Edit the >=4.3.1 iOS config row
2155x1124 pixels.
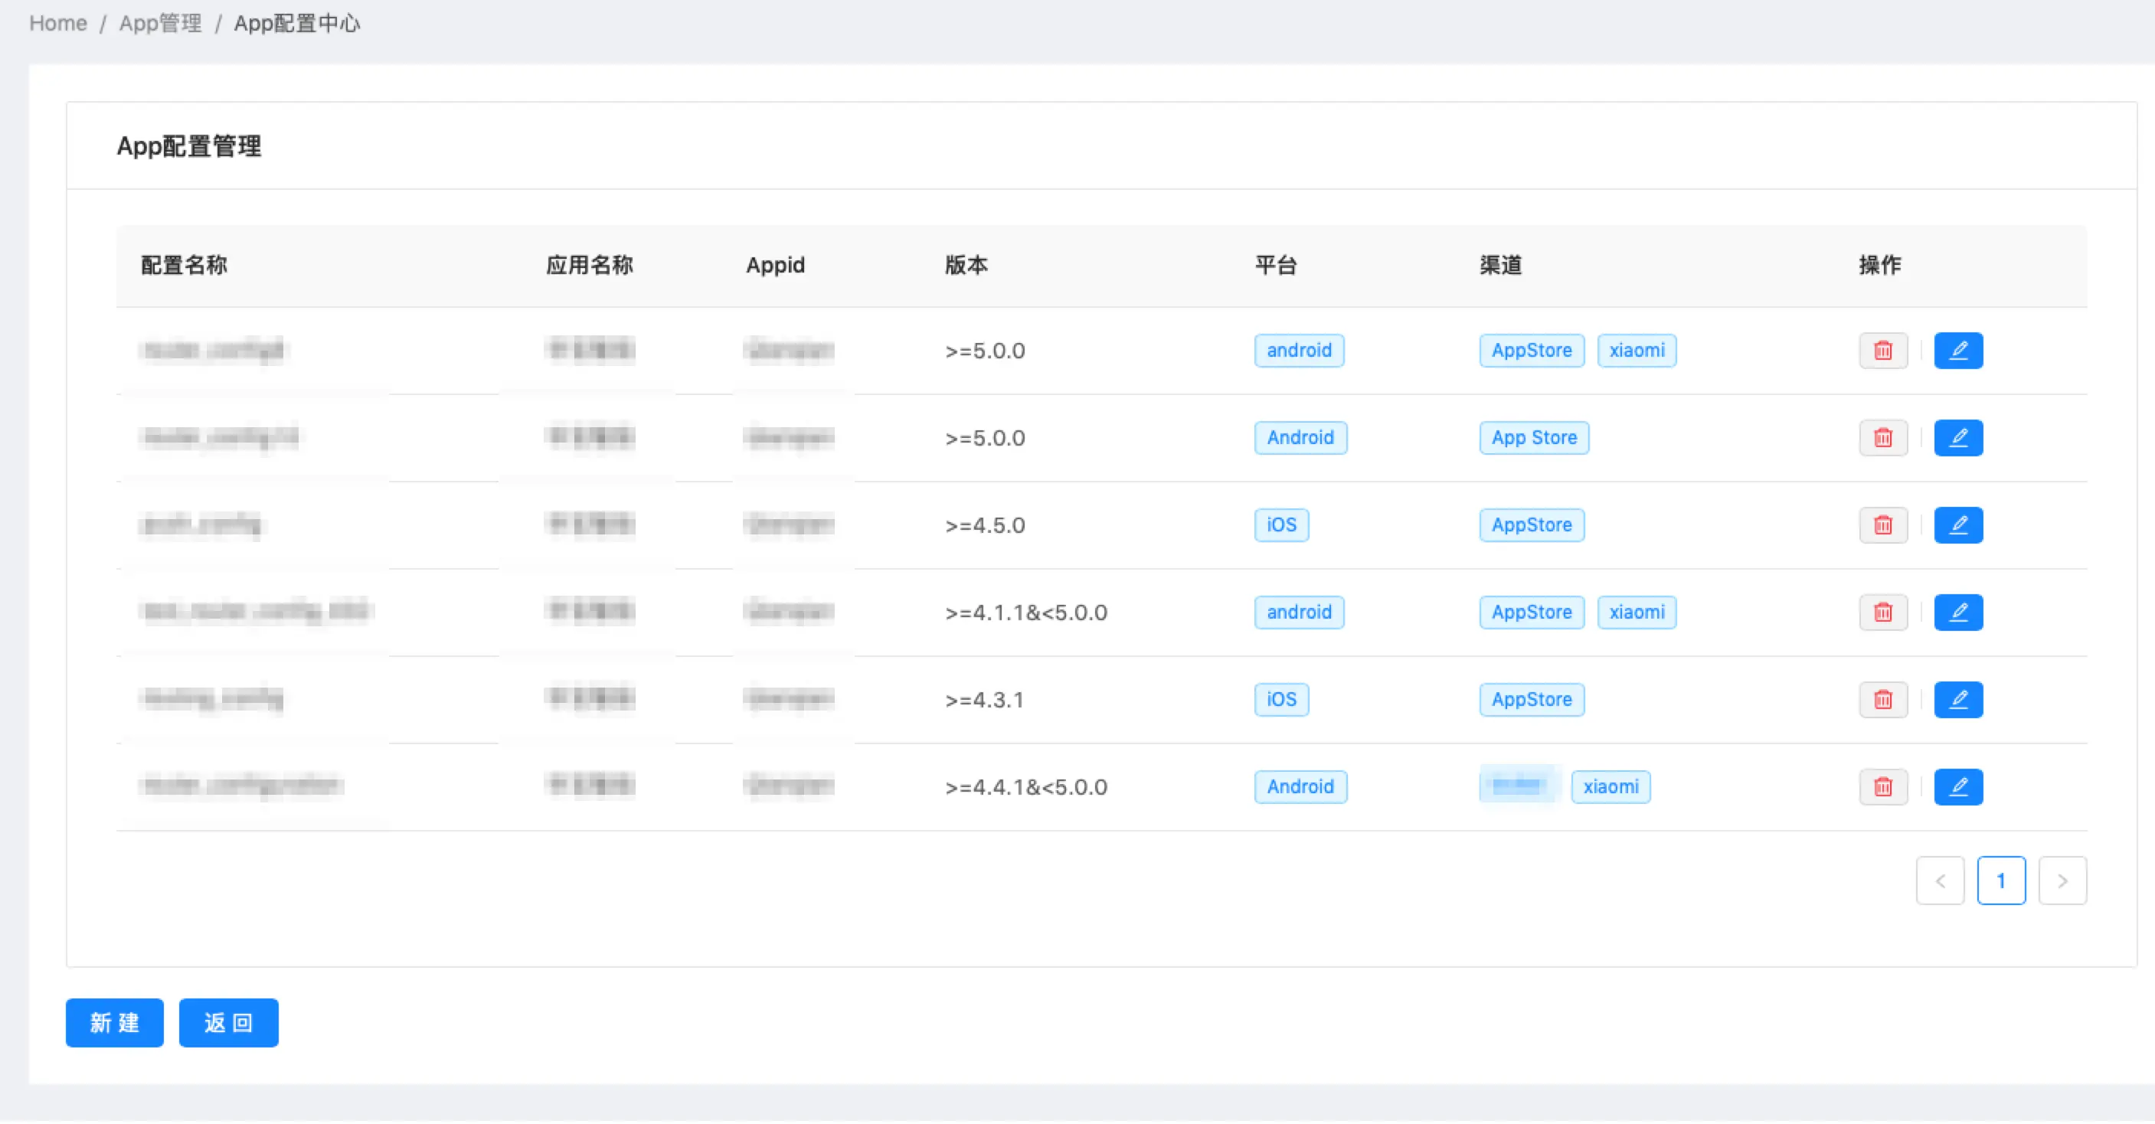(x=1957, y=700)
